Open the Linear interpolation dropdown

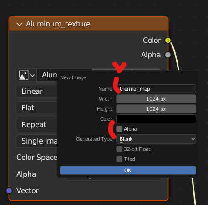click(37, 91)
